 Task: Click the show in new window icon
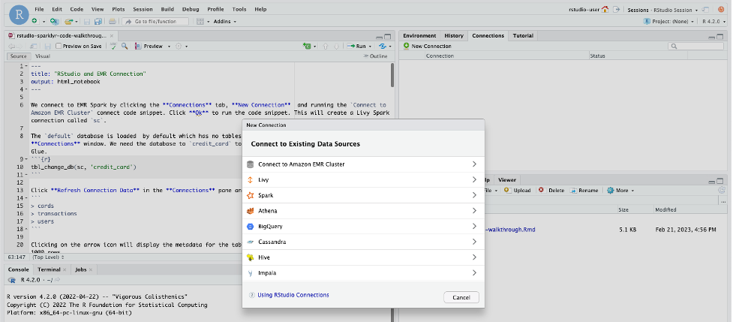33,46
